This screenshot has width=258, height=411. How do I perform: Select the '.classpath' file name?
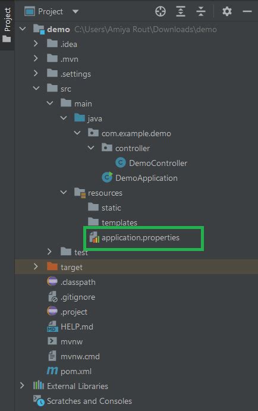[78, 283]
